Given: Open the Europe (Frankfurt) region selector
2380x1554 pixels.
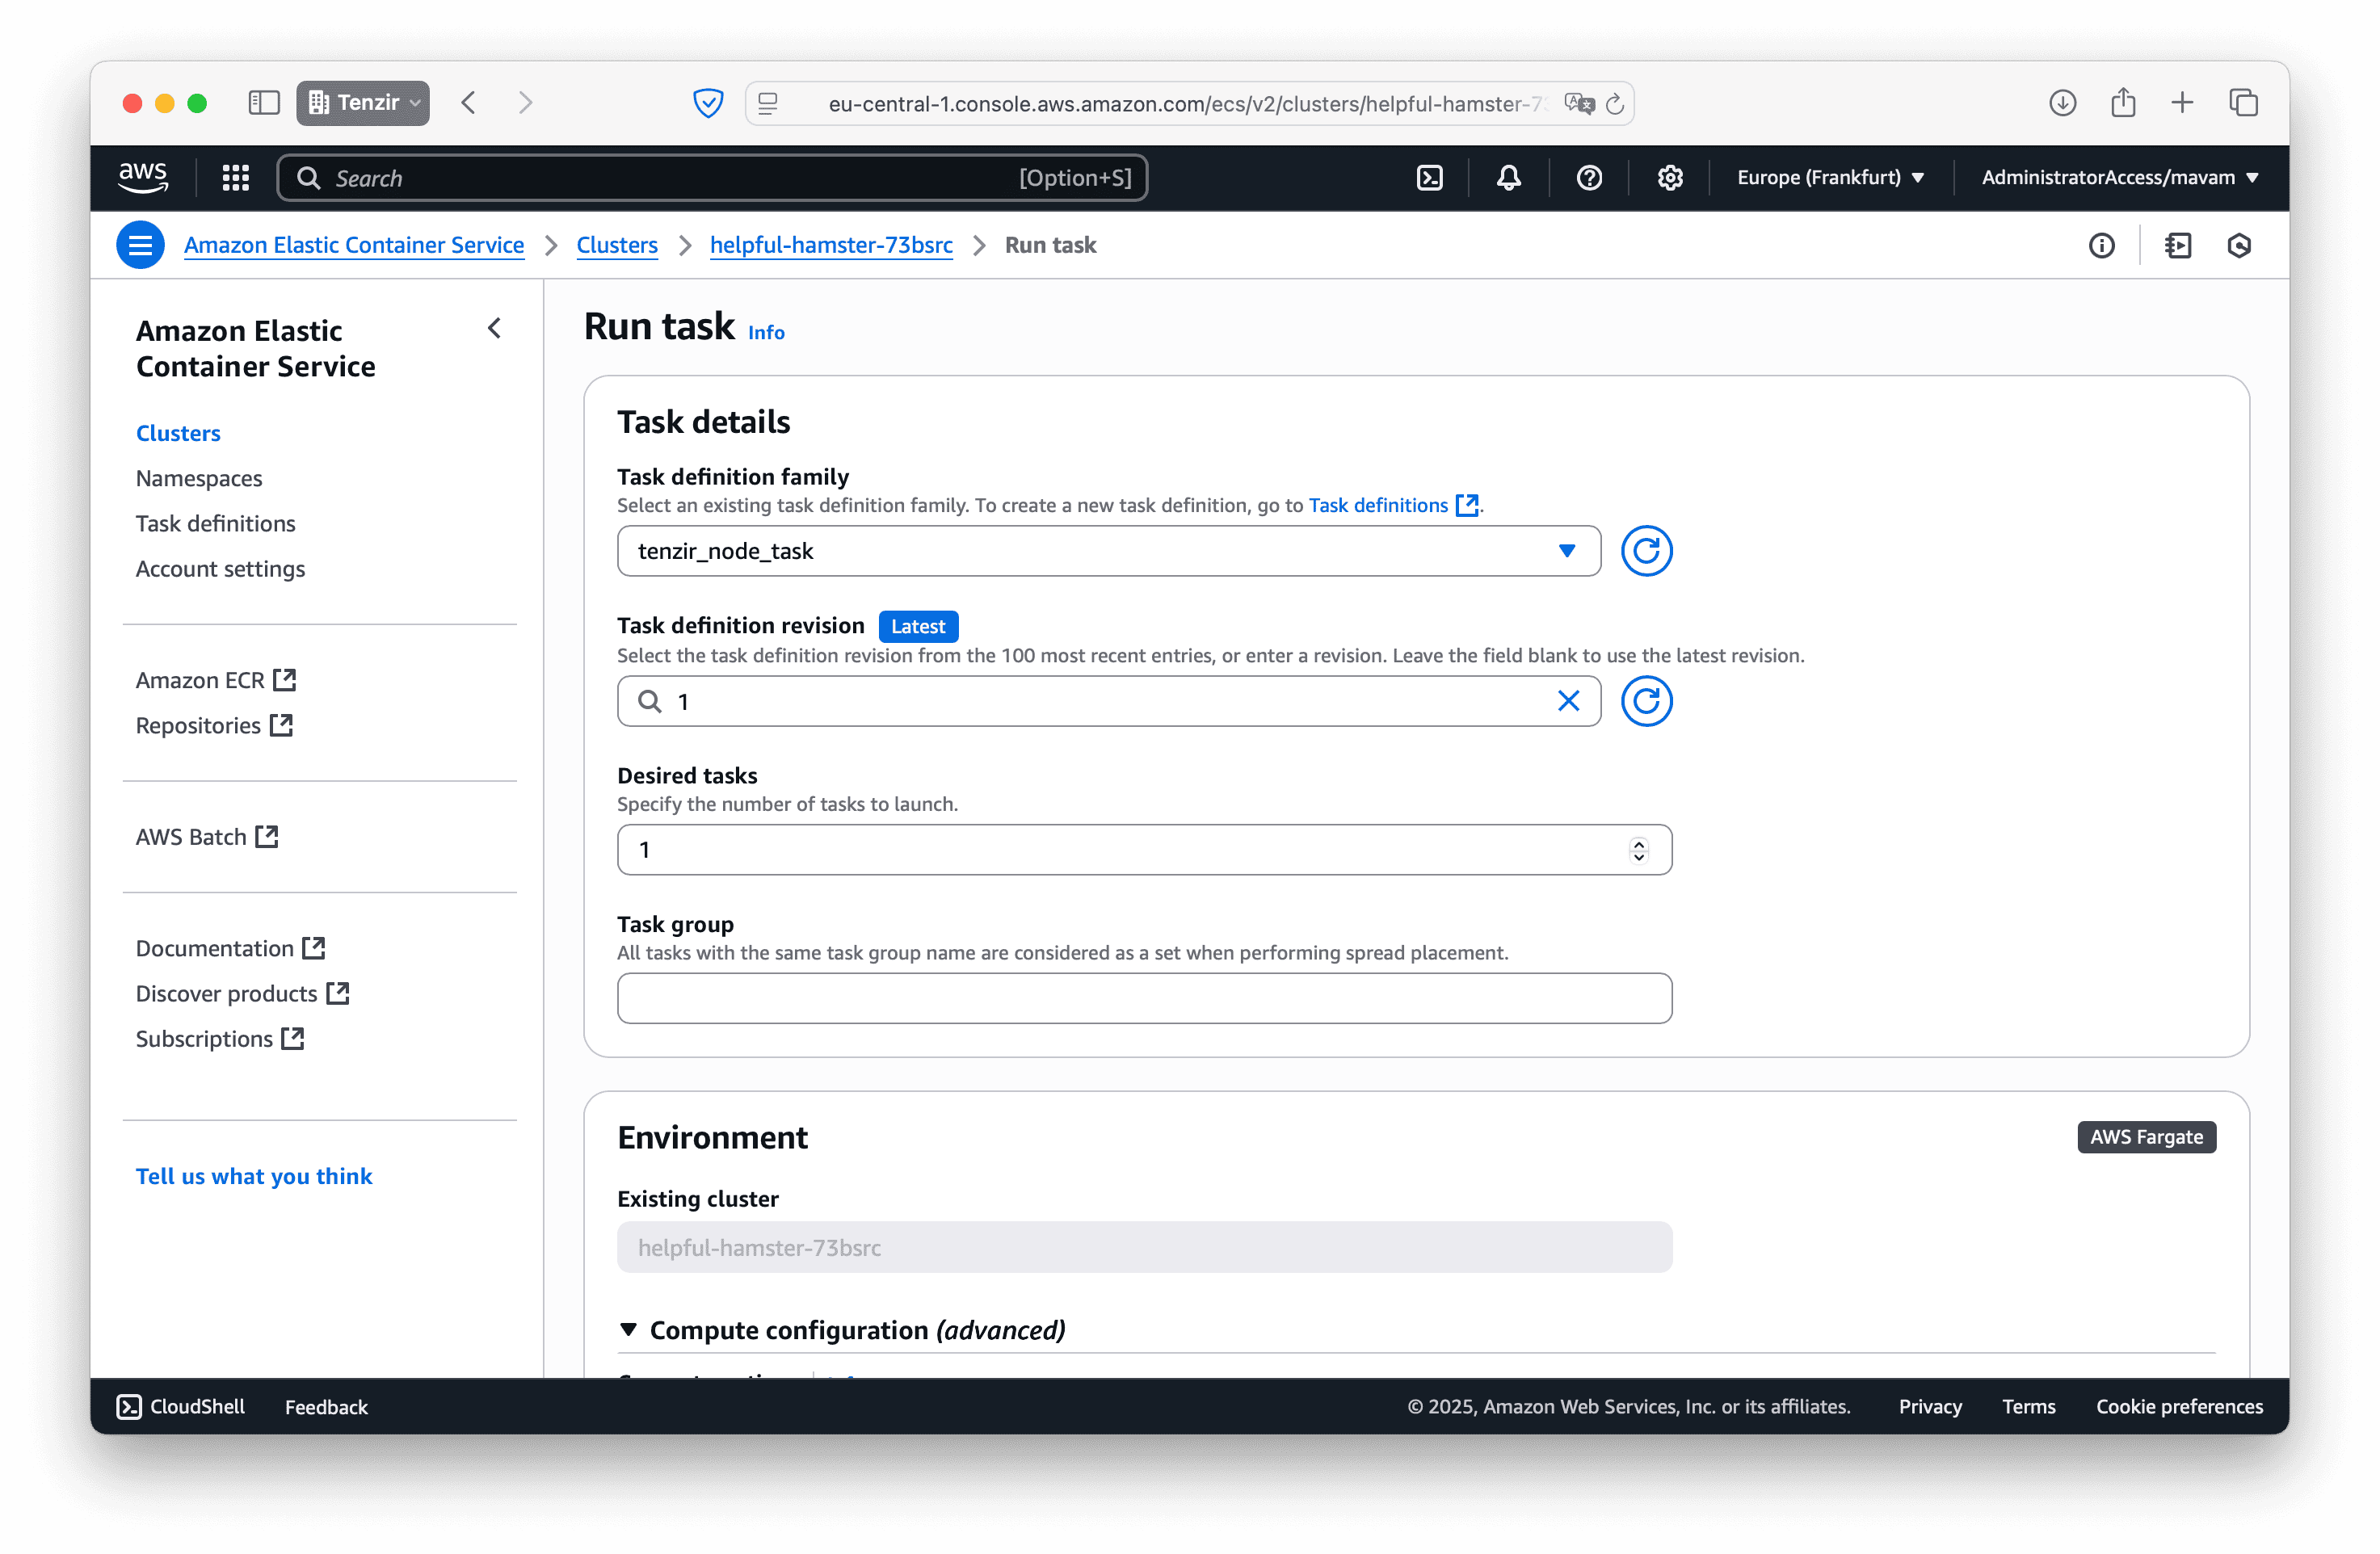Looking at the screenshot, I should click(x=1830, y=177).
